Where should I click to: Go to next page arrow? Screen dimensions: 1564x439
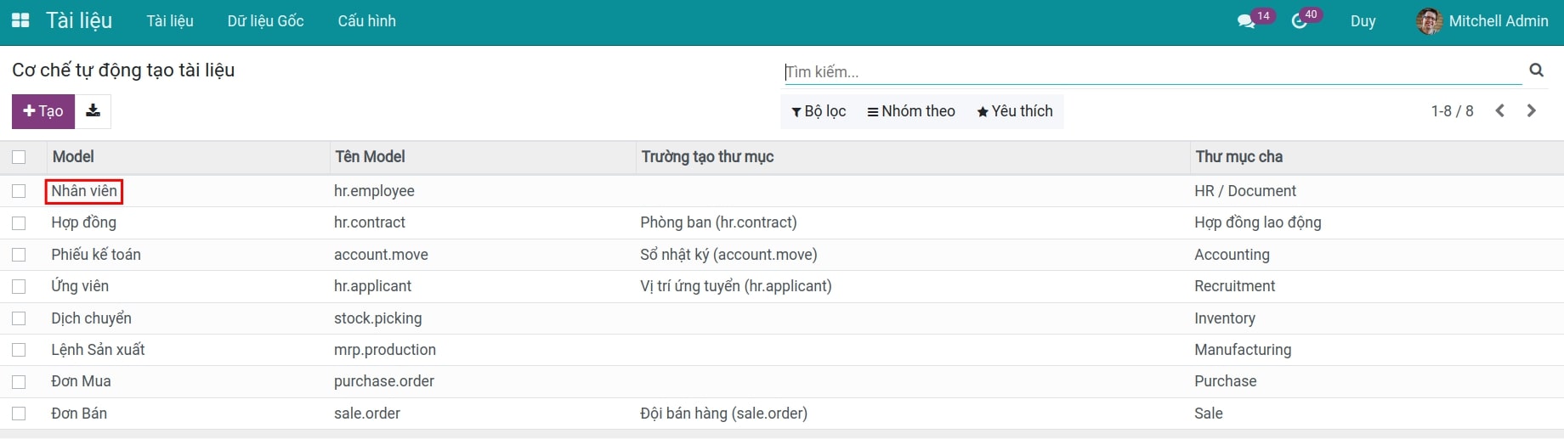1532,111
